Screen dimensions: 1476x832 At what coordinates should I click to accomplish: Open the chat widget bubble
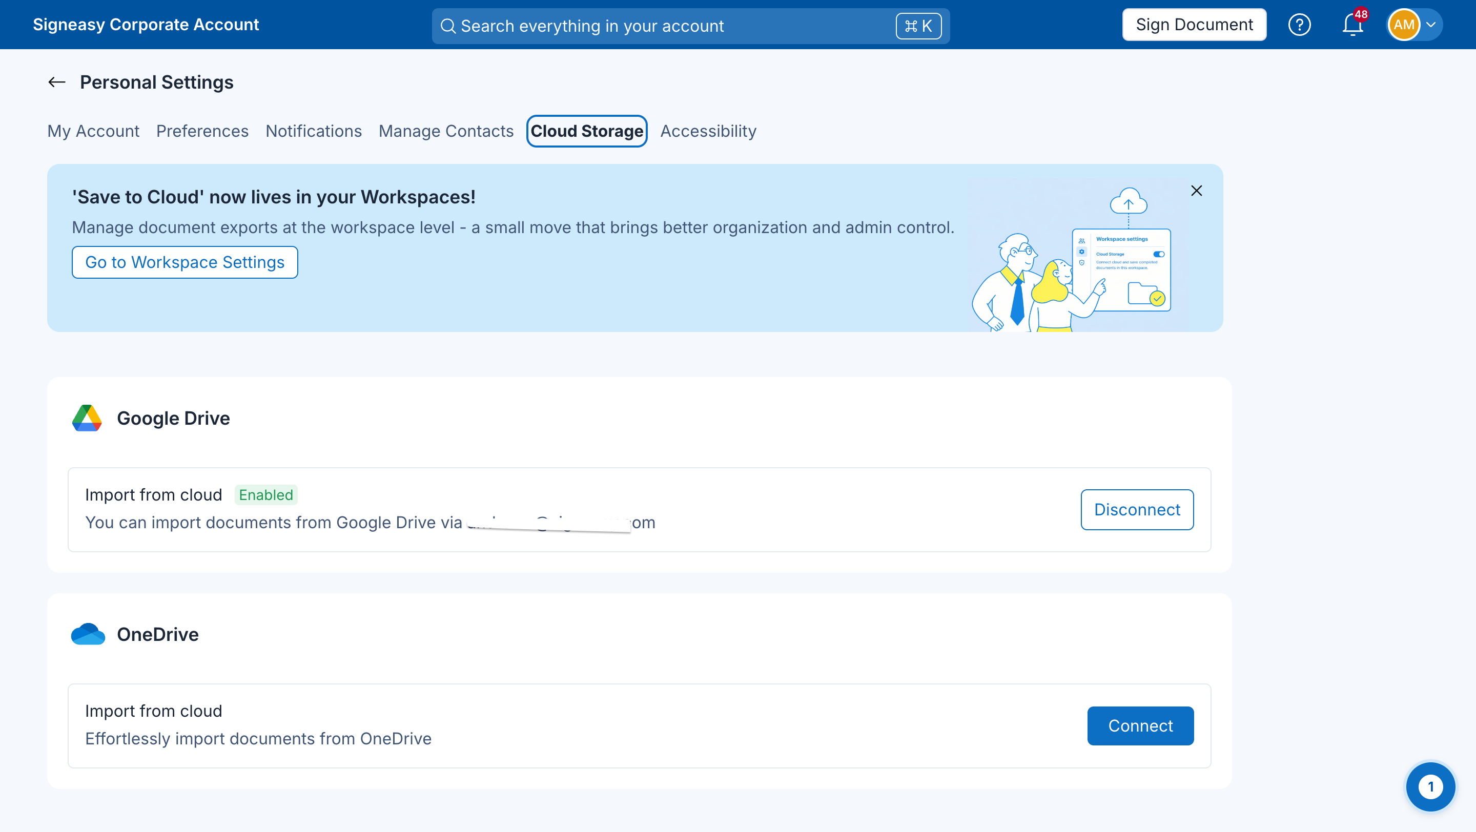[x=1430, y=786]
